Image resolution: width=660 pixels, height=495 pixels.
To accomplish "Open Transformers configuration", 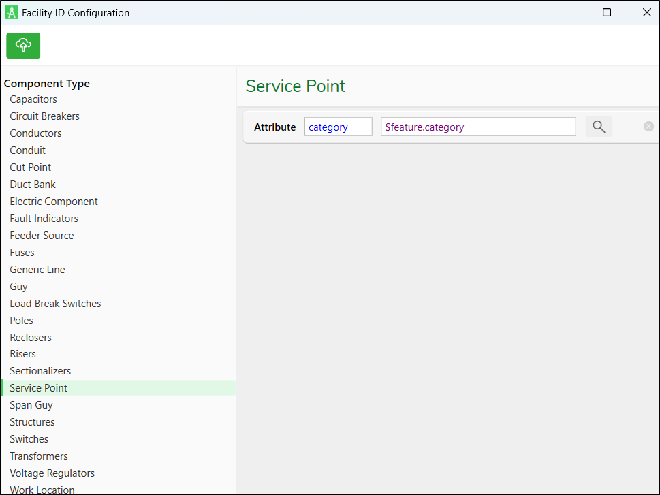I will point(39,456).
